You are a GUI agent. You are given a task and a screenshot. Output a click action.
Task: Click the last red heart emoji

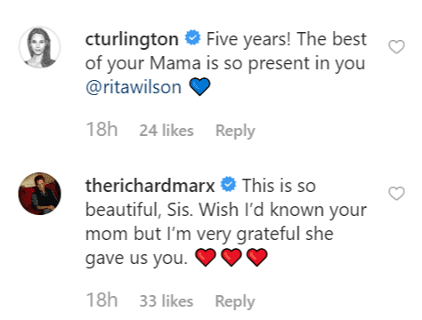257,257
